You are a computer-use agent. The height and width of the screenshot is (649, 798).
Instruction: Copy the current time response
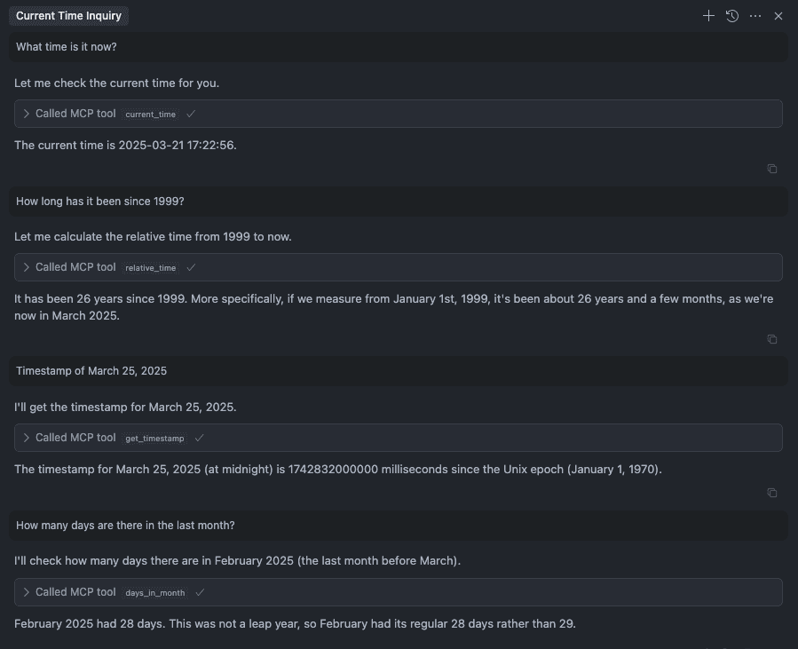[x=772, y=169]
